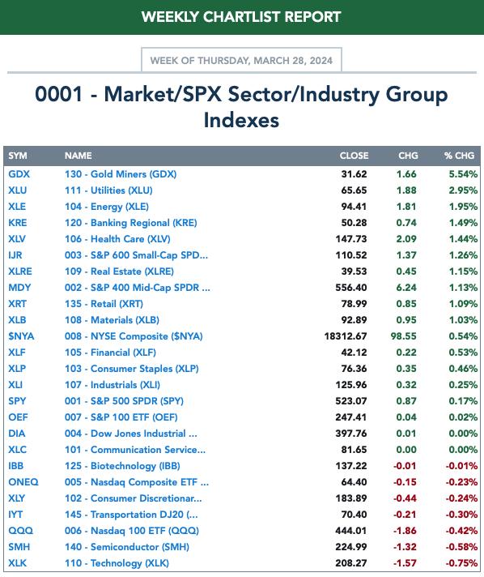Click the $NYA symbol link
484x577 pixels.
21,336
